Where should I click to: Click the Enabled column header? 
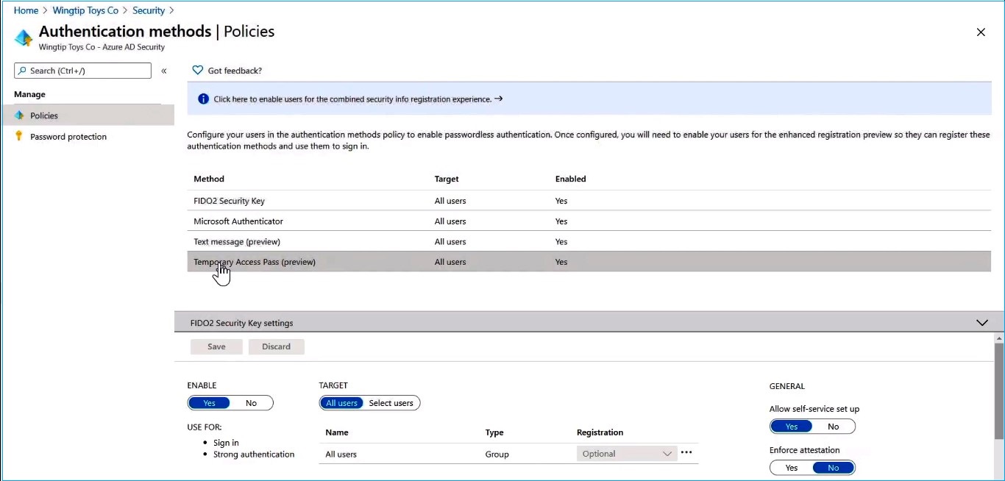click(571, 179)
